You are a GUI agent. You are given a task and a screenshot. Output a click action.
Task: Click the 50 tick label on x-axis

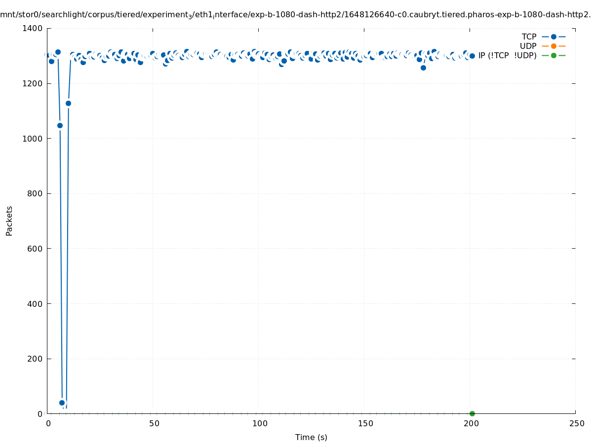[x=154, y=423]
